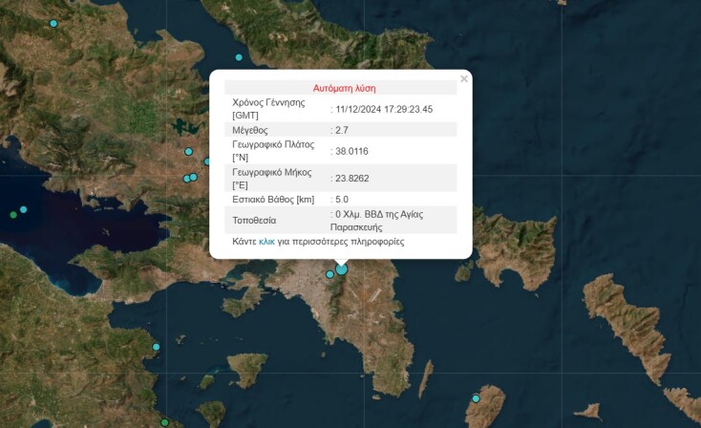Click the red 'Αυτόματη λύση' header
Viewport: 701px width, 428px height.
point(344,88)
